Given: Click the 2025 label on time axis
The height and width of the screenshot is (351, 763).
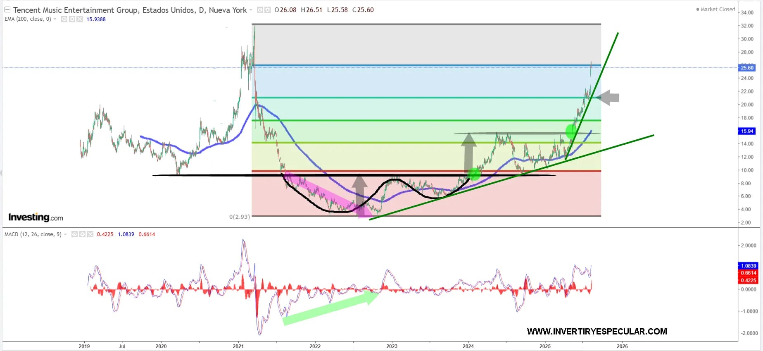Looking at the screenshot, I should click(545, 346).
